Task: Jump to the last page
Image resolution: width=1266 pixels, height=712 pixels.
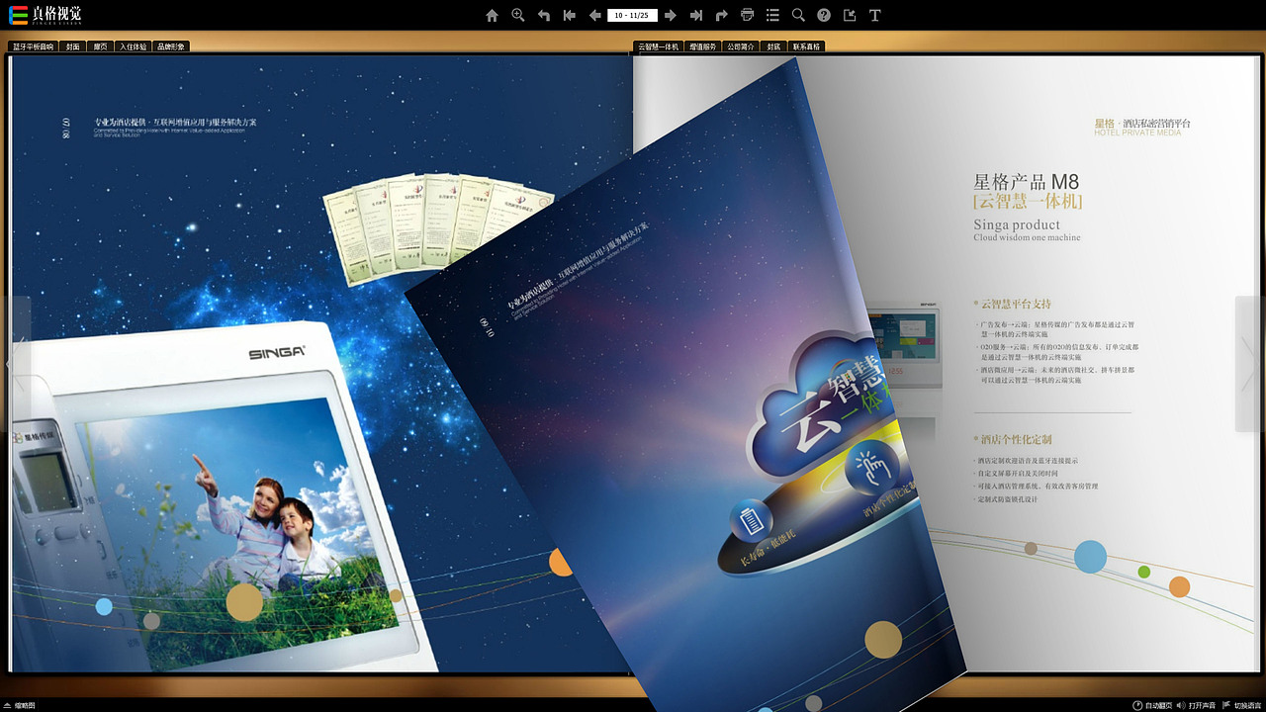Action: tap(695, 15)
